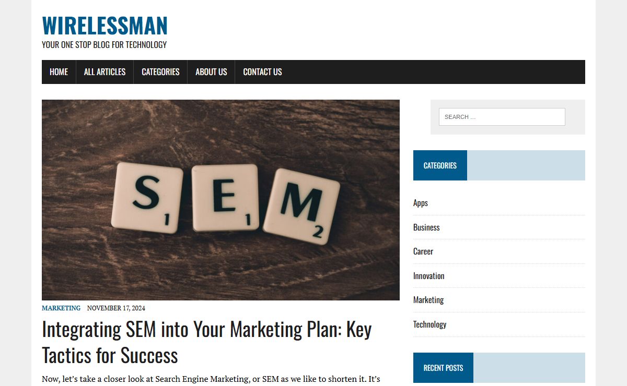View the Career category
The image size is (627, 386).
423,251
